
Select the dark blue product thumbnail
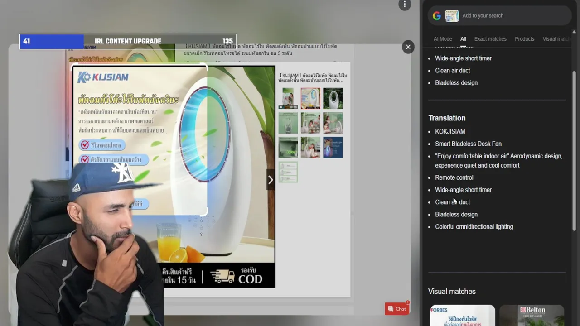333,148
